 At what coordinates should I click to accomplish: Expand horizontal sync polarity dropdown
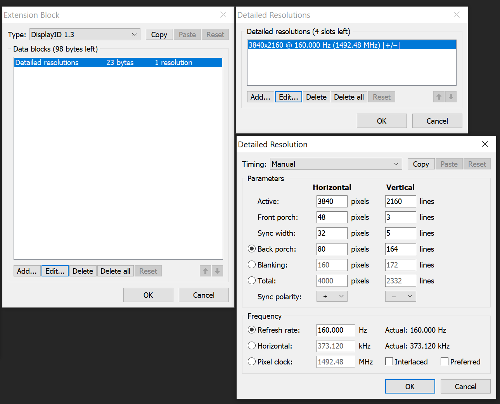click(x=332, y=297)
